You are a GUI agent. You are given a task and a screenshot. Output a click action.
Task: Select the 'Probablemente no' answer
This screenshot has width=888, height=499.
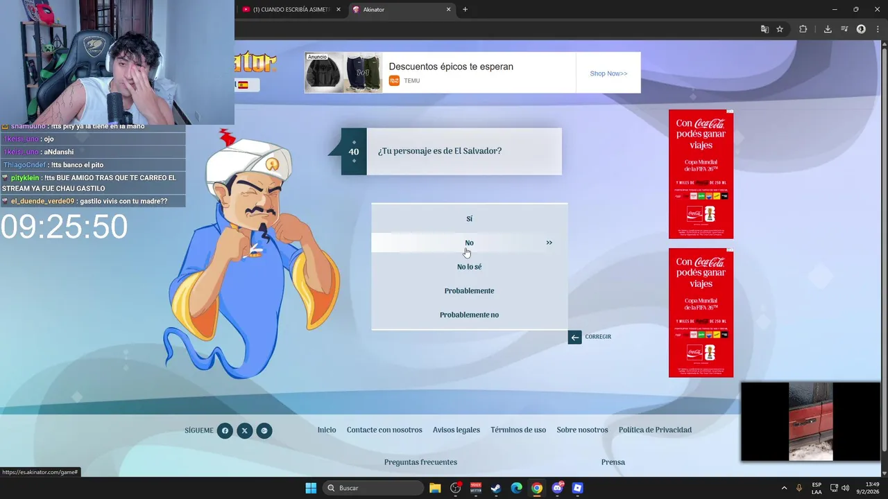pos(469,315)
